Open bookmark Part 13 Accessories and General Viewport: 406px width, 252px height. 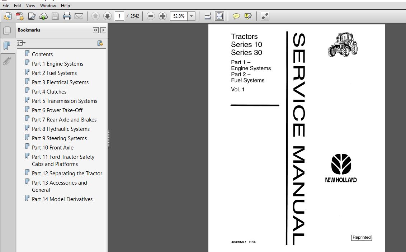[x=59, y=186]
